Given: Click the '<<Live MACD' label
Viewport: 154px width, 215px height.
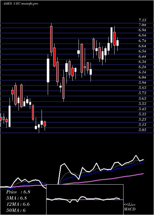Looking at the screenshot, I should [130, 207].
